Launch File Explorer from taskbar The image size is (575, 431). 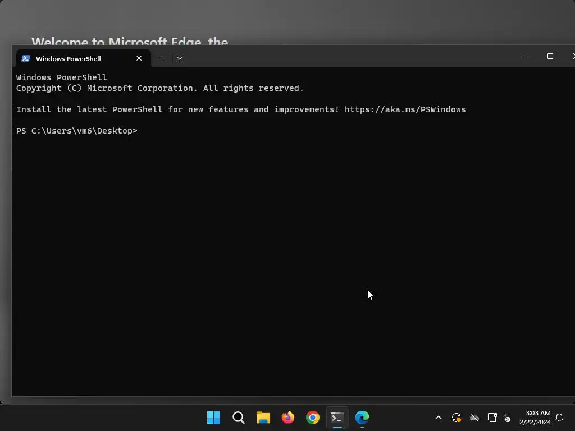pyautogui.click(x=263, y=418)
